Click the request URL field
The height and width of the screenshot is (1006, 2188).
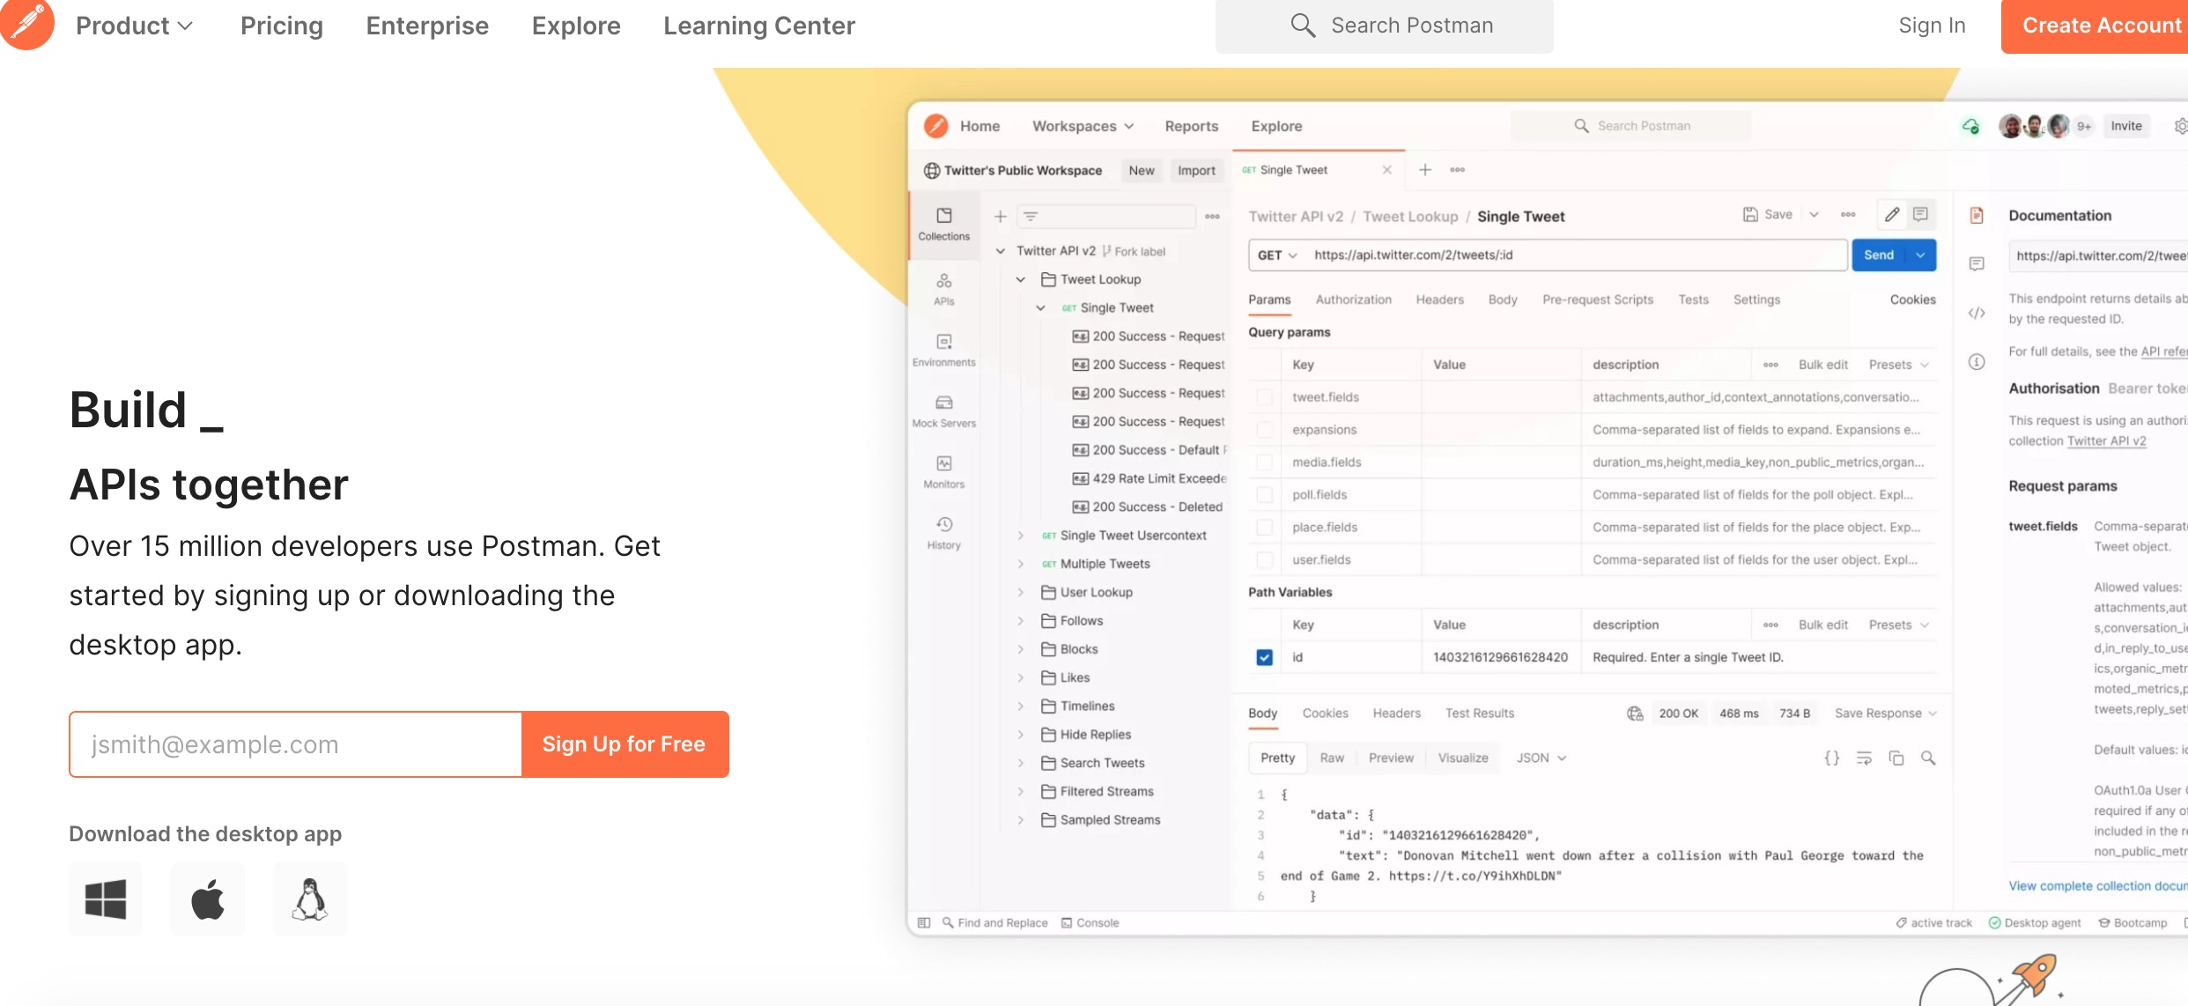pos(1575,255)
